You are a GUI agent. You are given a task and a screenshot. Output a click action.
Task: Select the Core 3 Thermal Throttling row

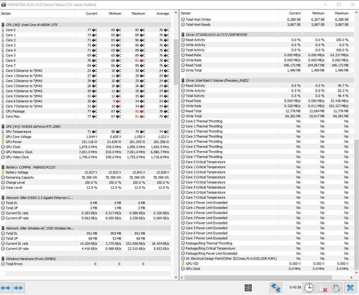pyautogui.click(x=204, y=136)
